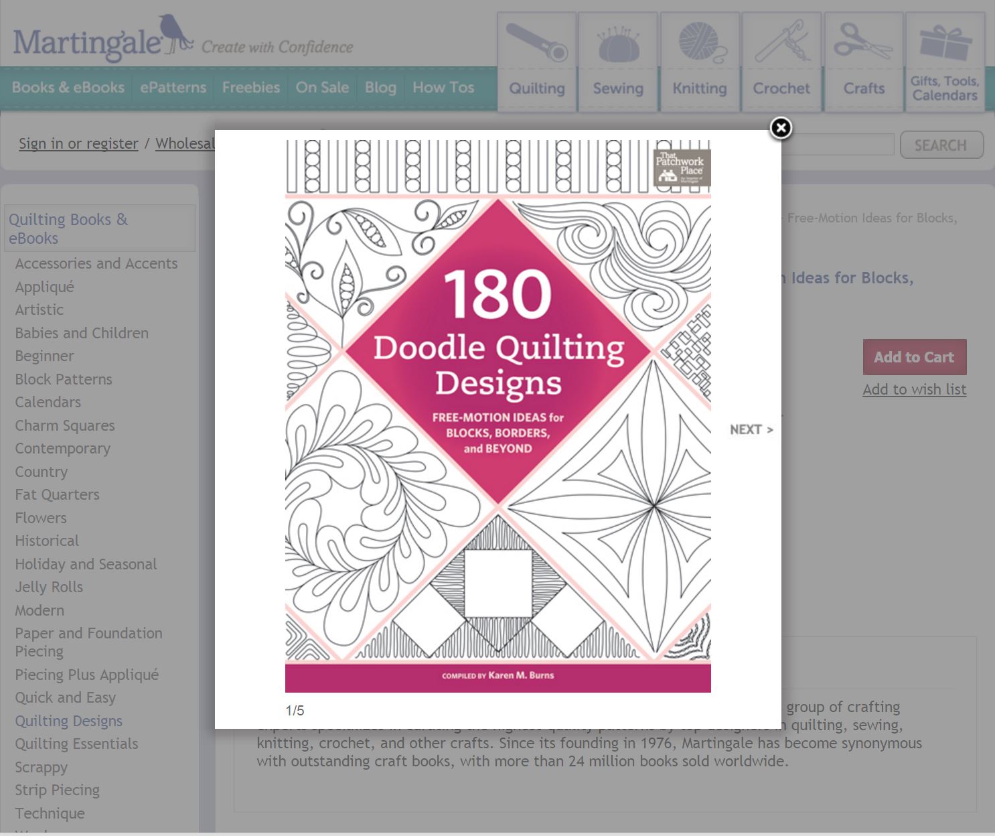
Task: Select Block Patterns category
Action: [x=64, y=379]
